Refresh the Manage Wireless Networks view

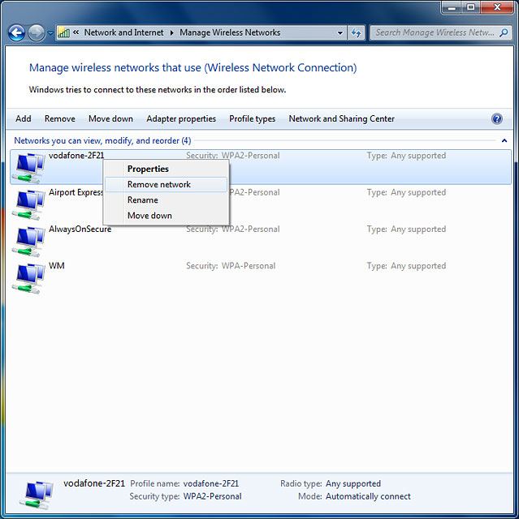pyautogui.click(x=357, y=32)
